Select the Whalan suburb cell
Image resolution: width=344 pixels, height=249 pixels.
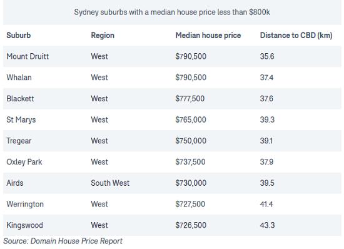[x=19, y=78]
